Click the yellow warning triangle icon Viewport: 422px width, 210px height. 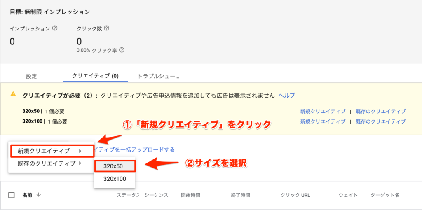[13, 94]
